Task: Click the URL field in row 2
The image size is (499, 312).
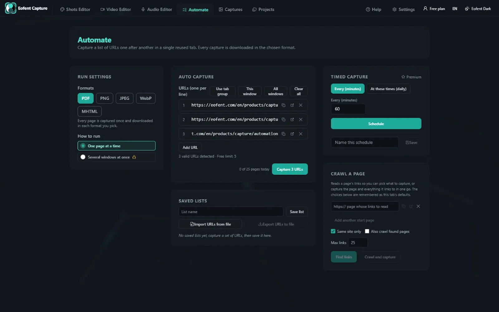Action: coord(235,119)
